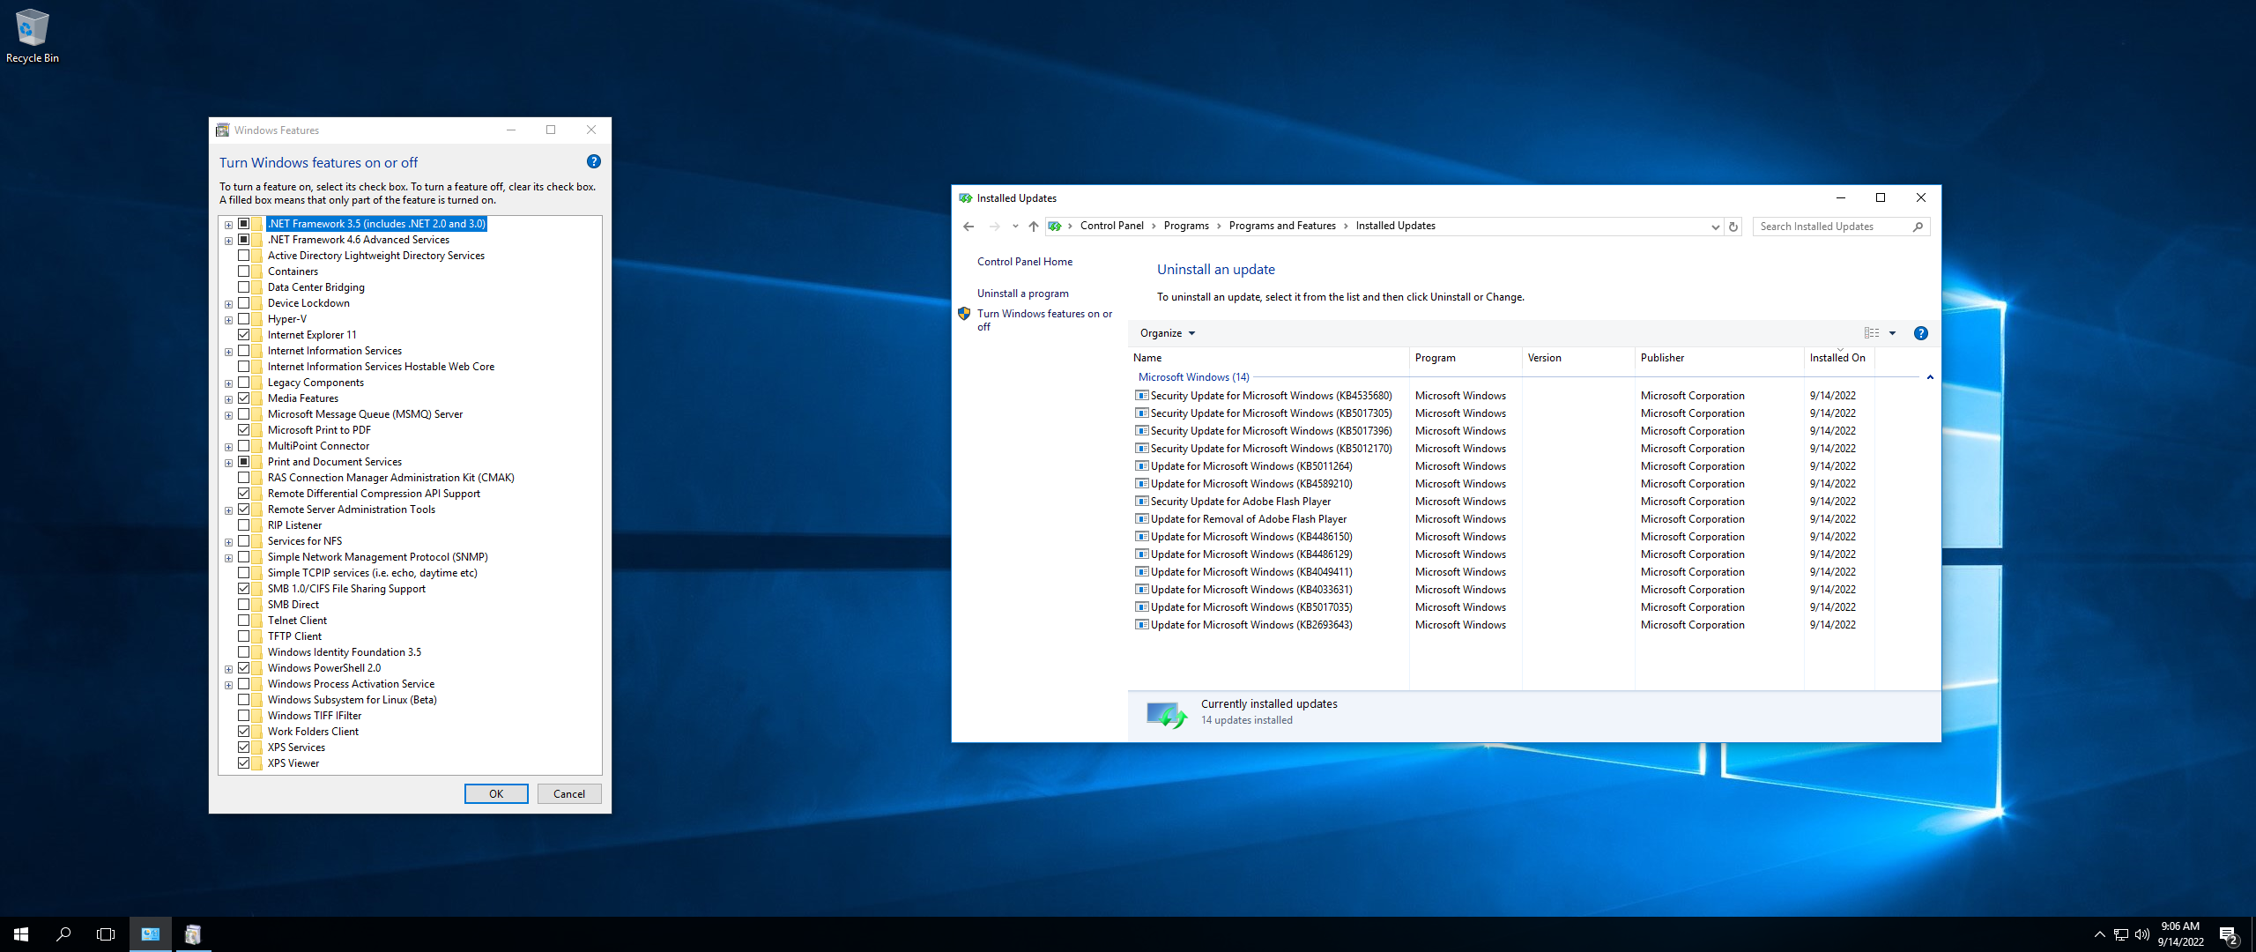Open taskbar search

(63, 934)
